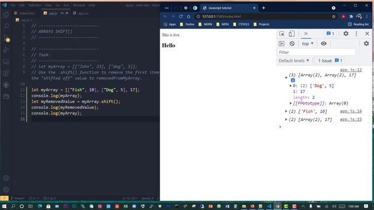Open the issues counter badge in DevTools toolbar
The image size is (374, 210).
click(330, 34)
